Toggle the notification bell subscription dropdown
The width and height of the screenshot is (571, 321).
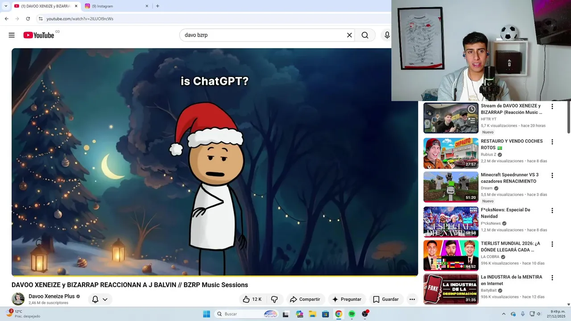[x=99, y=299]
